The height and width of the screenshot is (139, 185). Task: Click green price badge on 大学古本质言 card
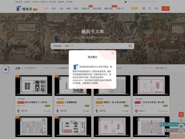point(165,106)
